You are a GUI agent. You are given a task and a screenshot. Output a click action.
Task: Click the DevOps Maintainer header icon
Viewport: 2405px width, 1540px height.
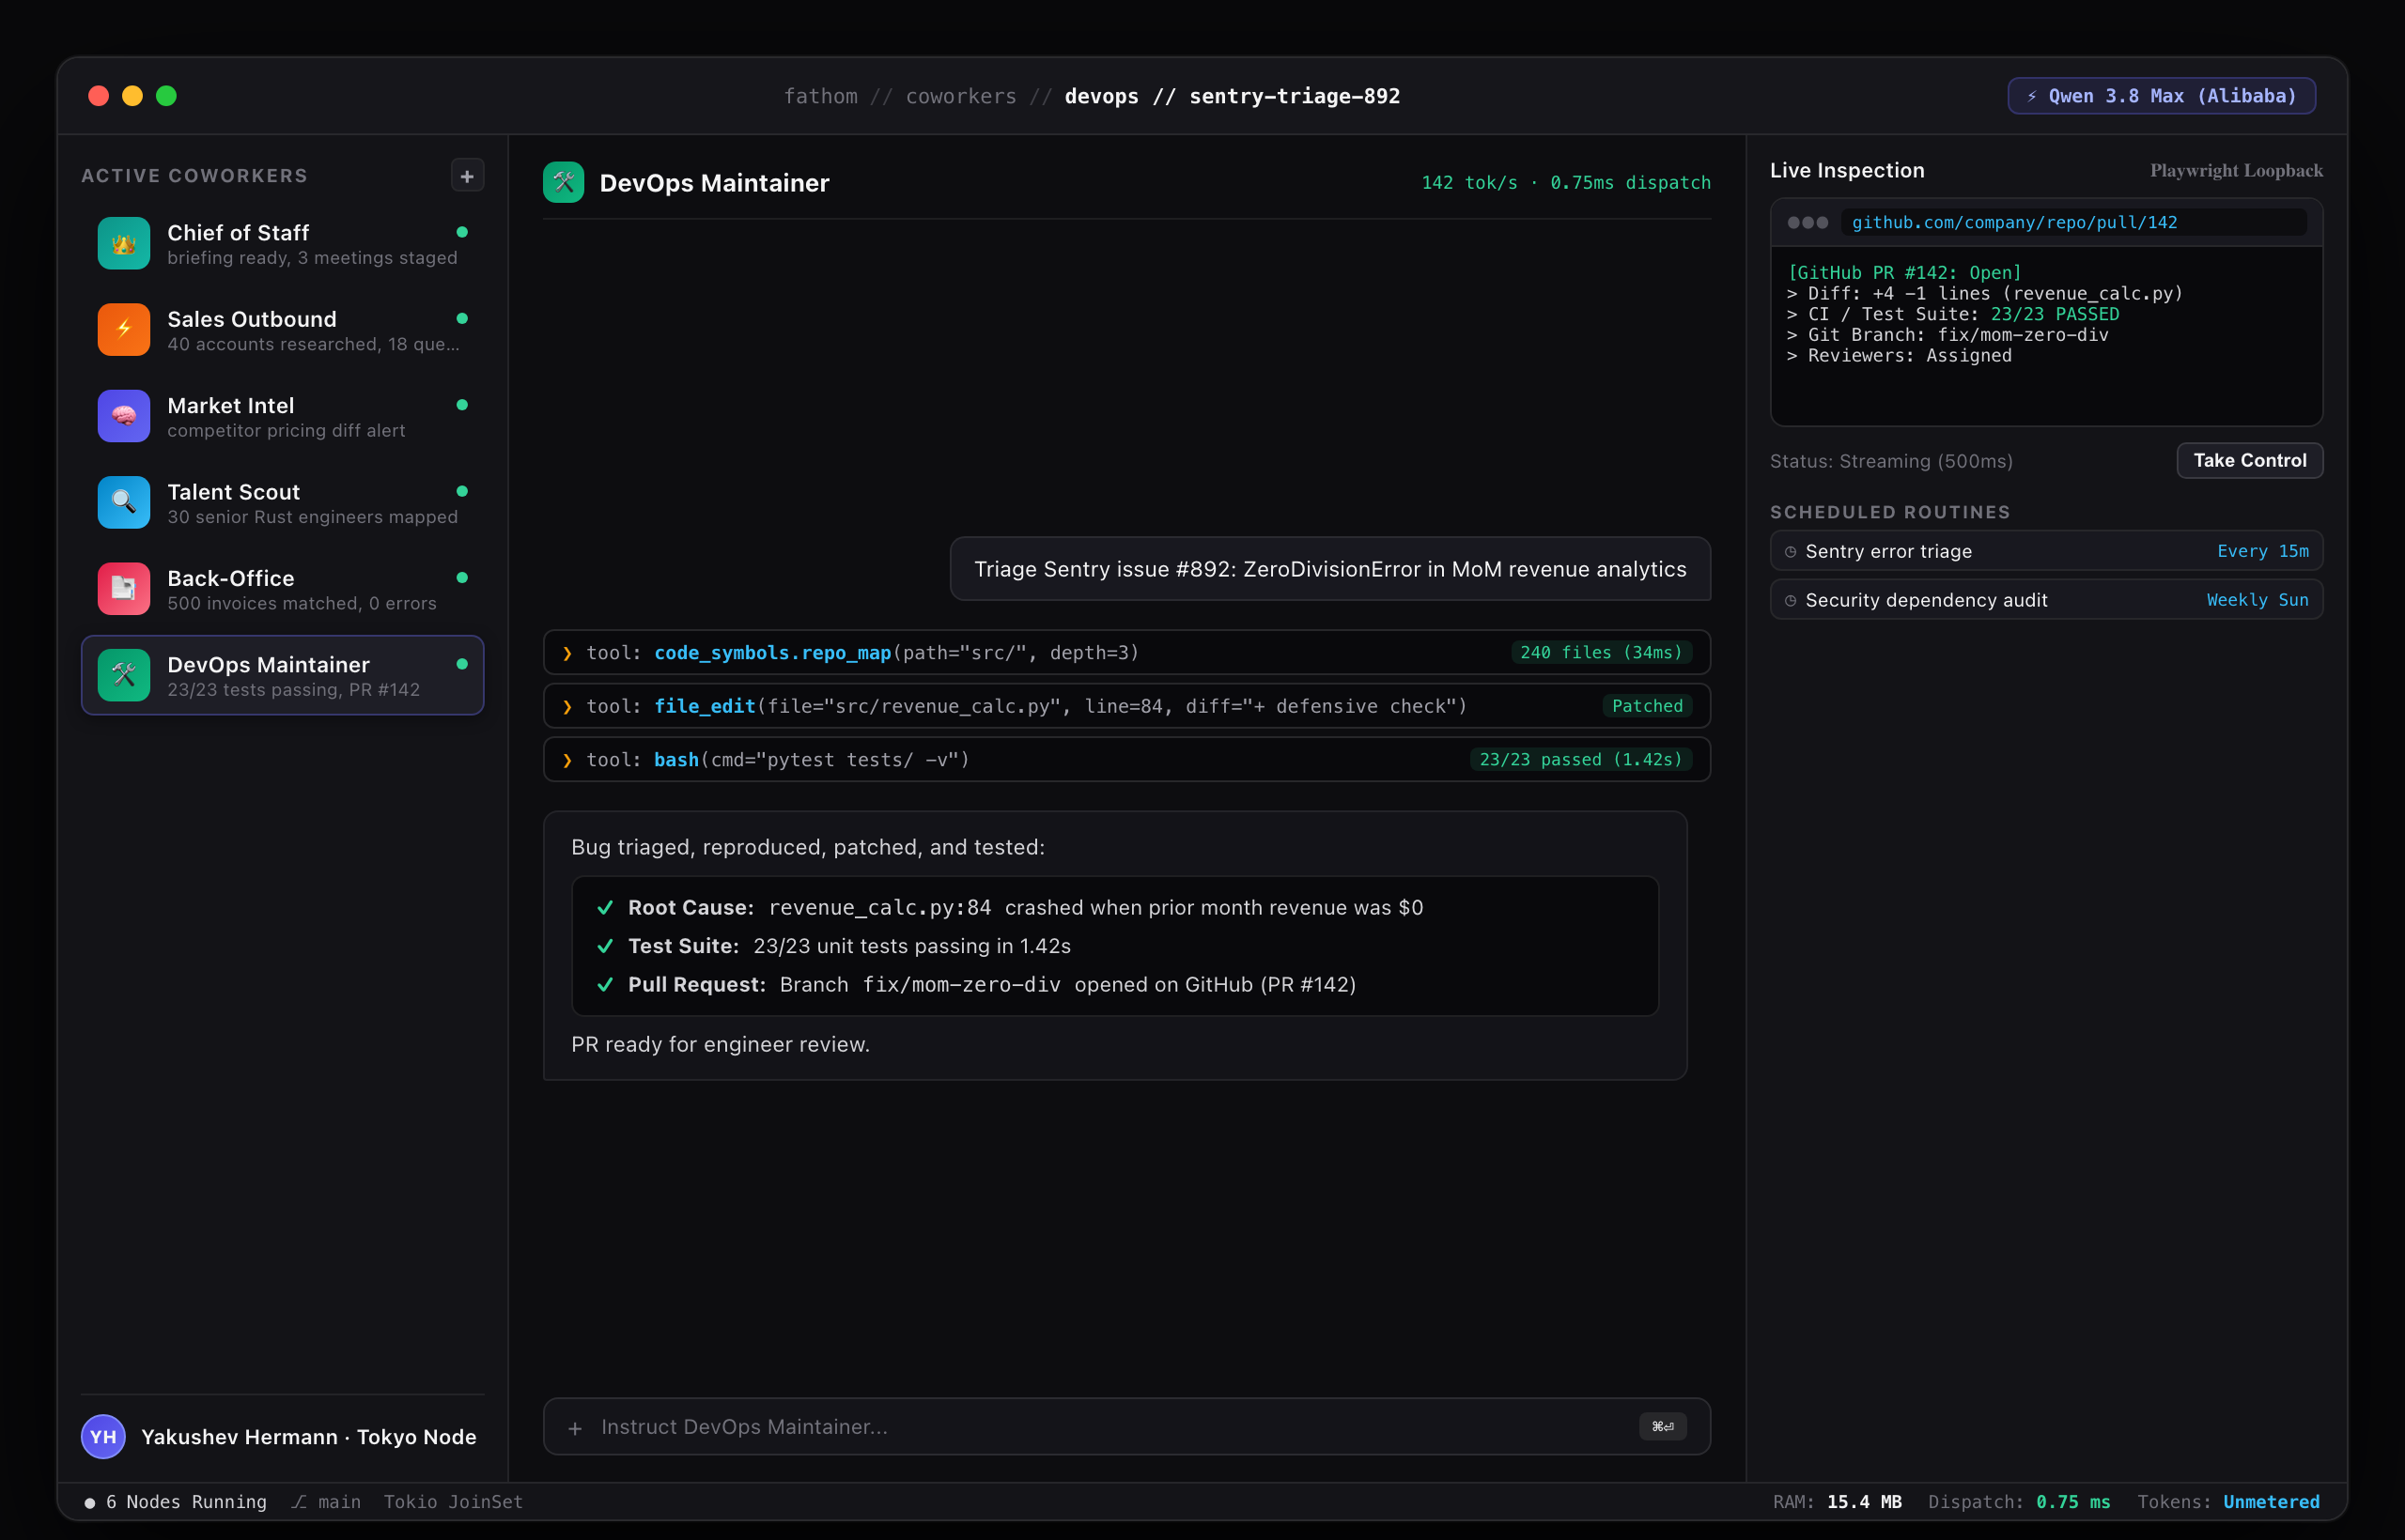pos(564,182)
